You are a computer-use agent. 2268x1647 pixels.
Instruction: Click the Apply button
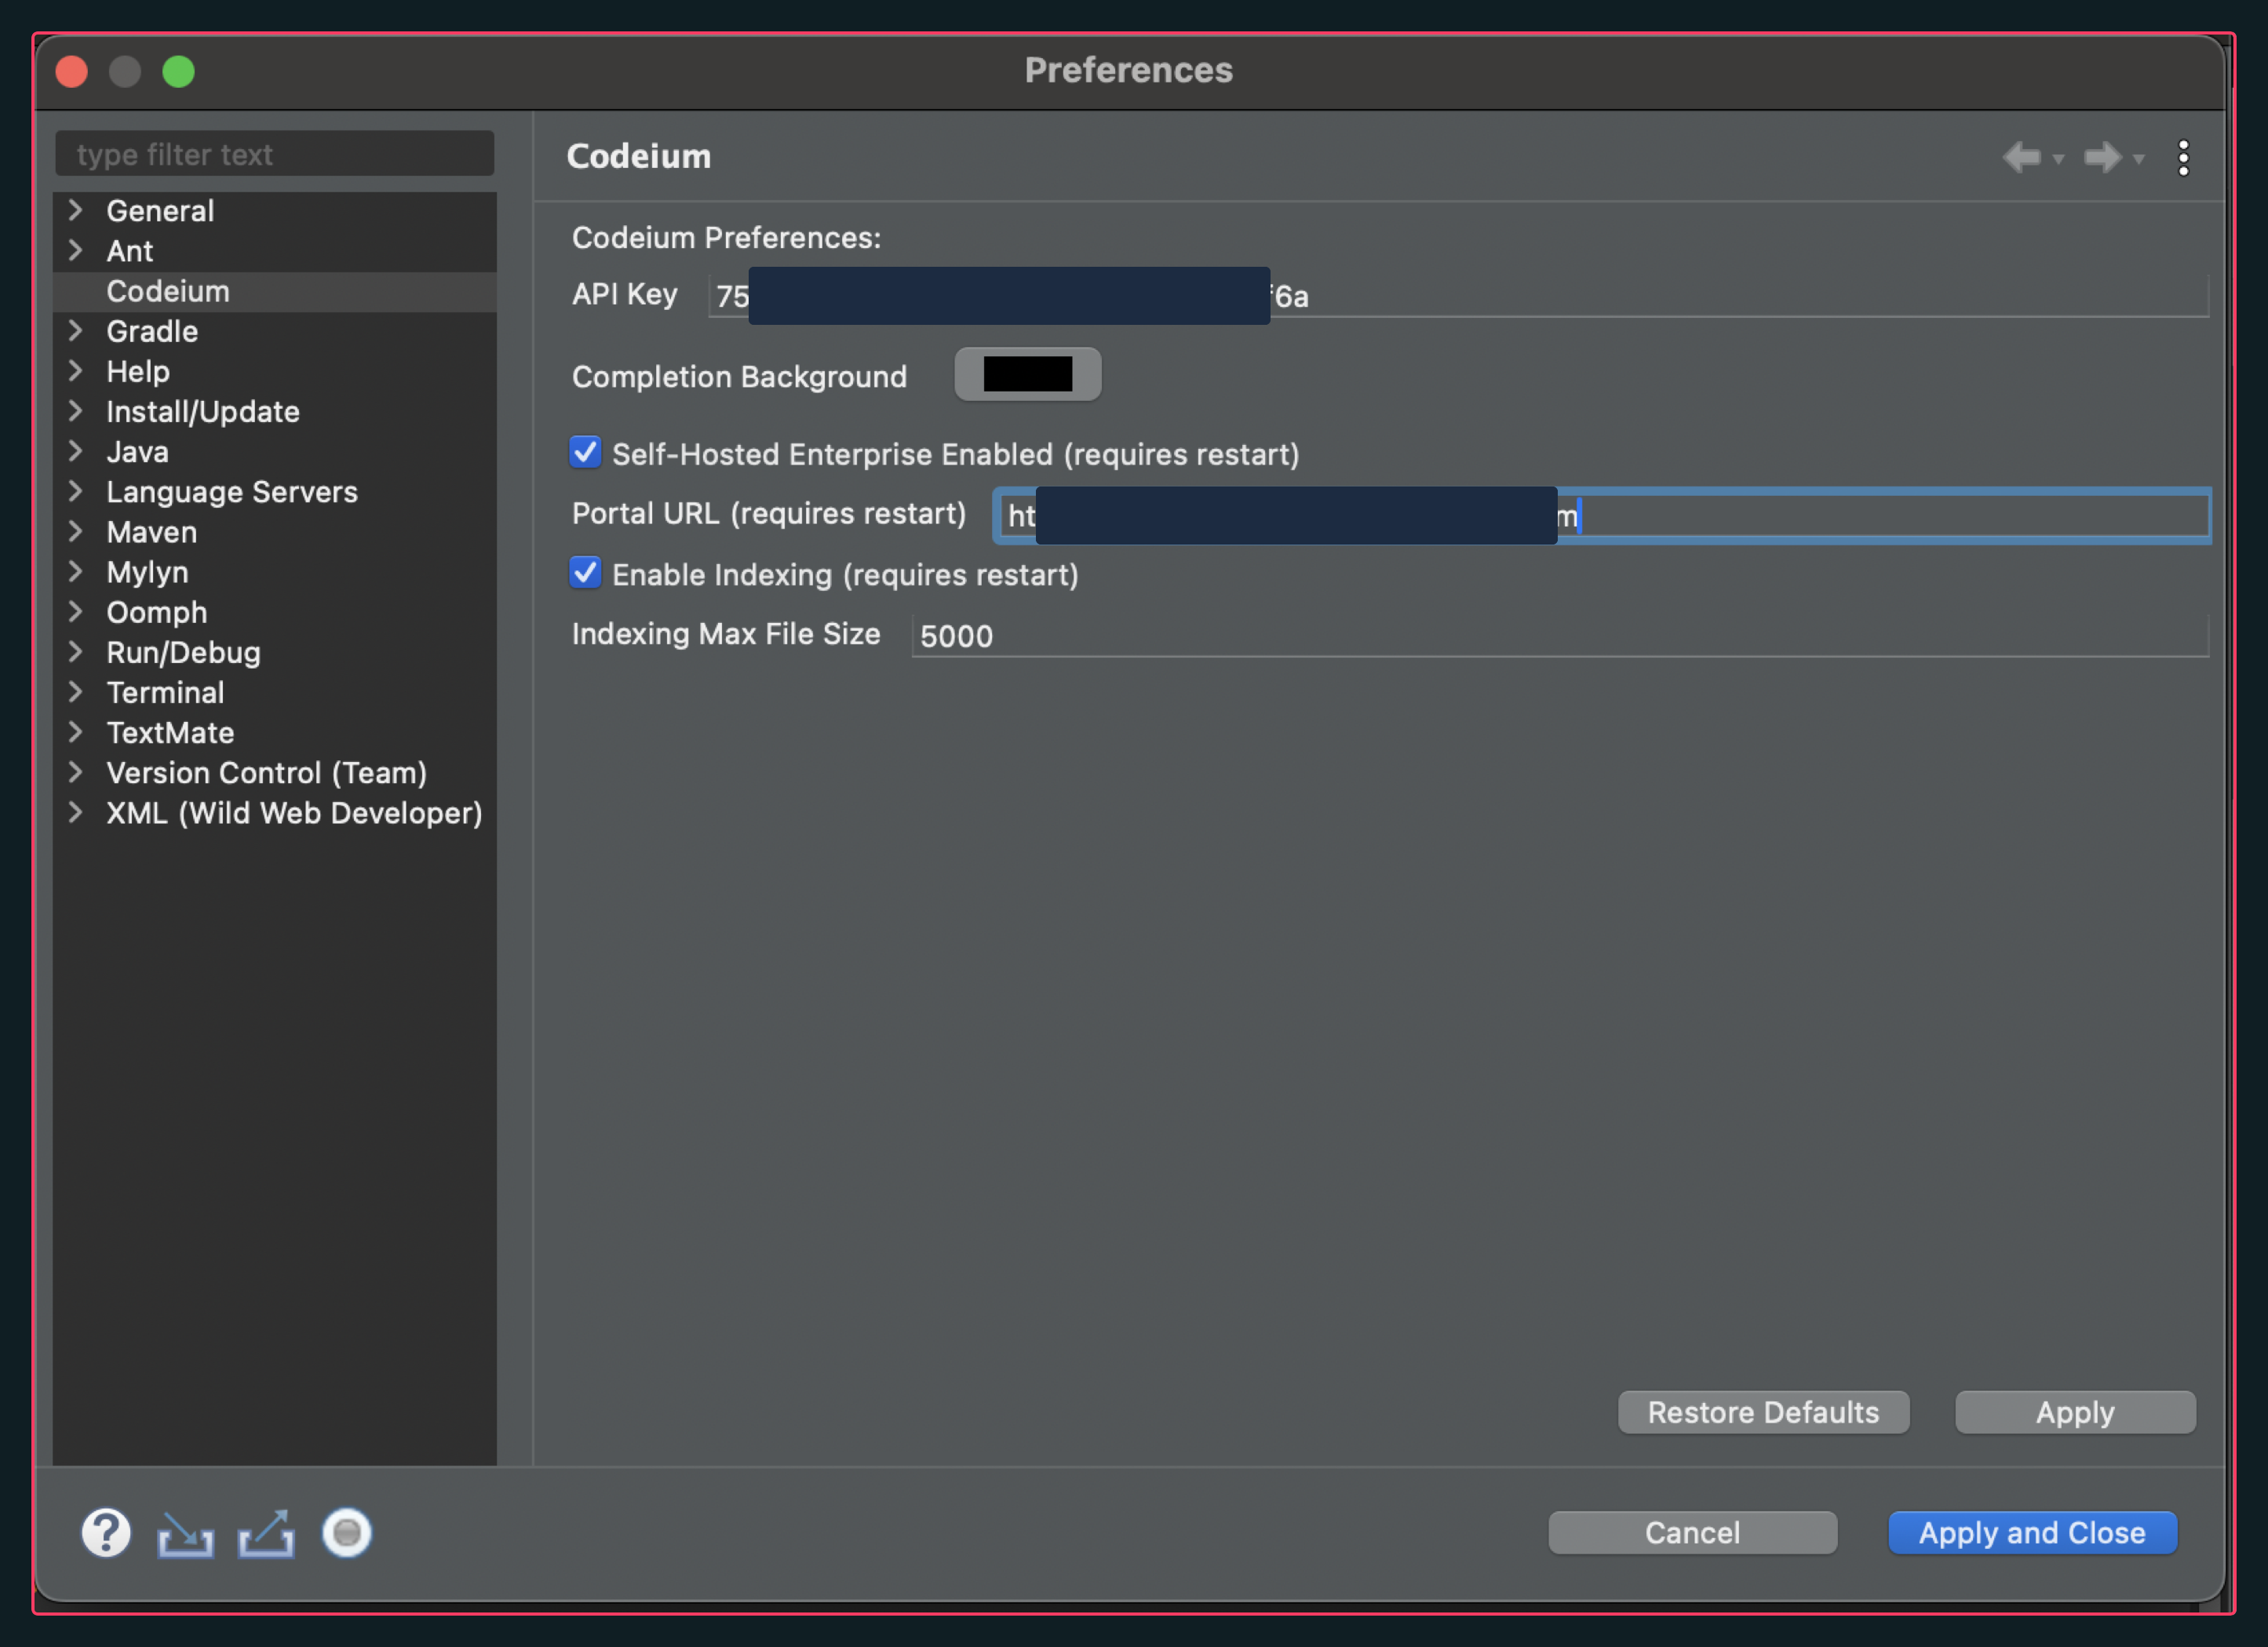coord(2075,1412)
